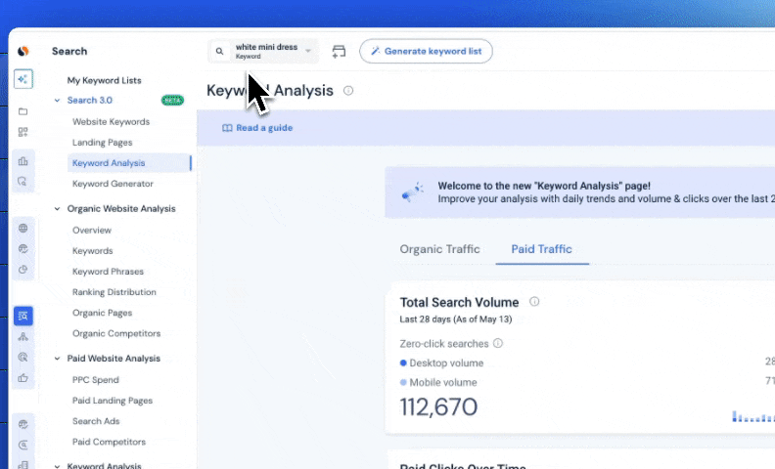
Task: Click the Desktop volume legend item
Action: (x=441, y=362)
